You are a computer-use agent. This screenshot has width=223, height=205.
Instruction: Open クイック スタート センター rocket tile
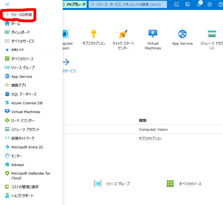[x=123, y=40]
